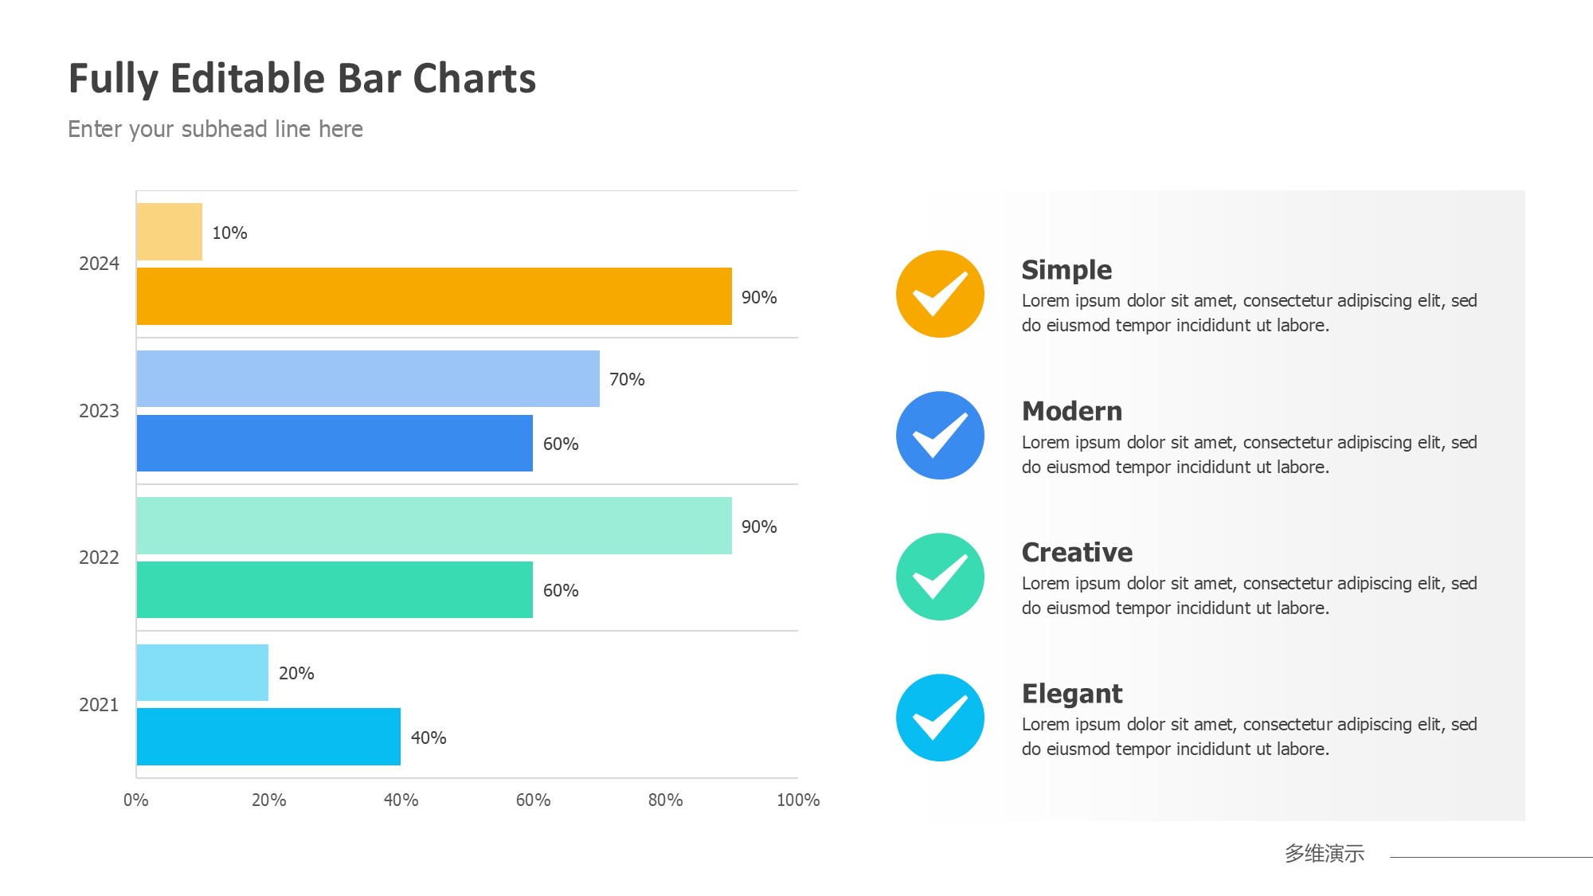Select the 2021 bright cyan 40% bar
Screen dimensions: 1593x896
click(268, 737)
